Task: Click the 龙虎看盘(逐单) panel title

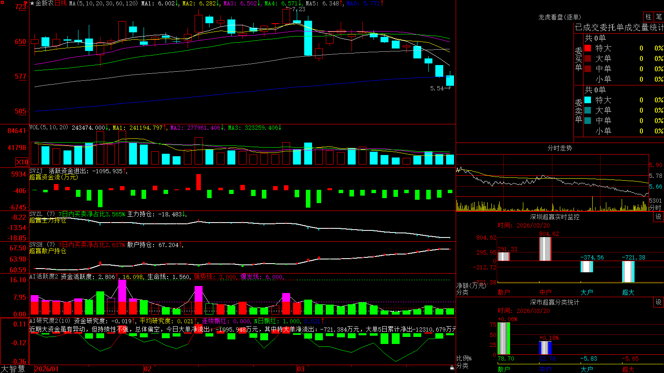Action: coord(560,17)
